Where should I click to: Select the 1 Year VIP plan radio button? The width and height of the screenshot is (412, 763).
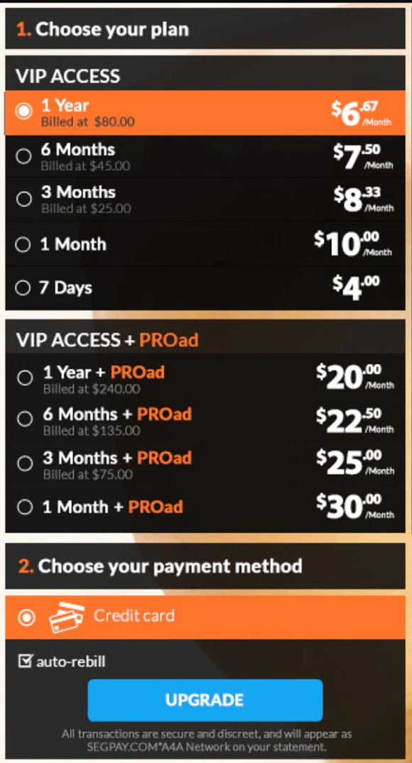pos(23,111)
